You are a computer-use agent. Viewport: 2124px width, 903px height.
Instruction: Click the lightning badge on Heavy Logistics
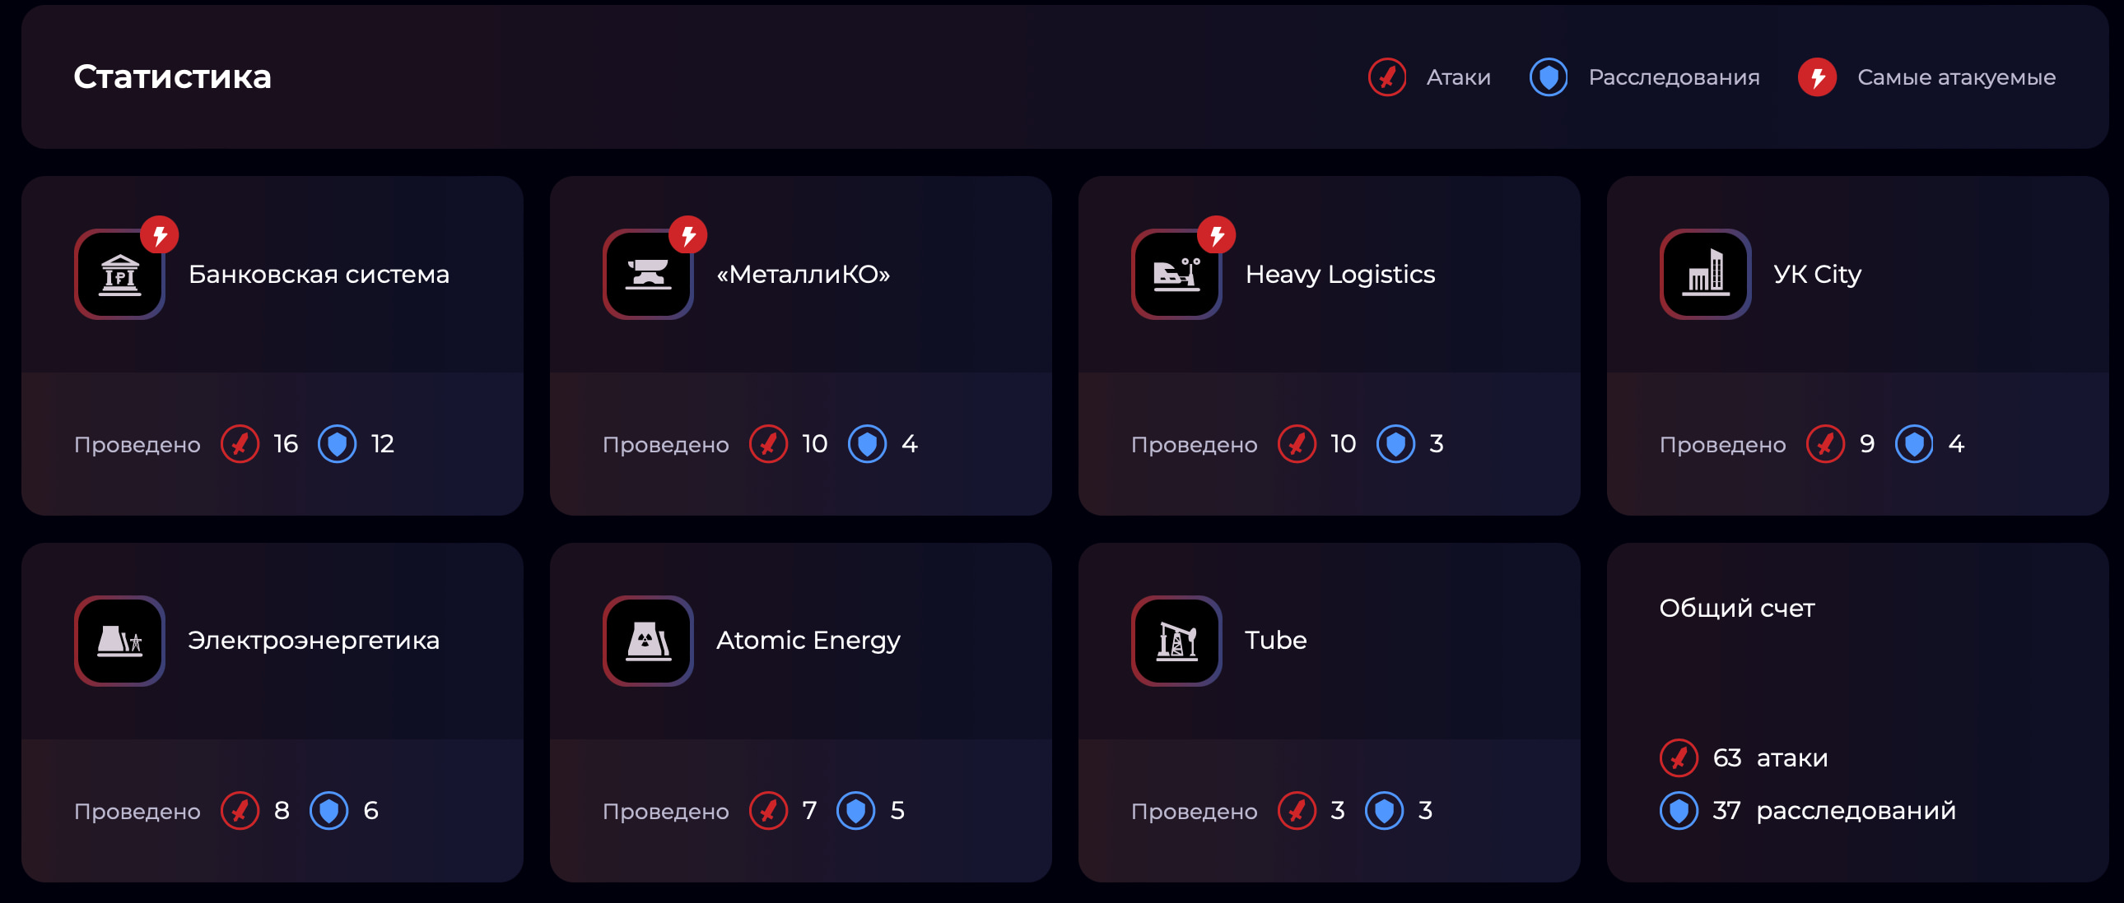(1217, 236)
